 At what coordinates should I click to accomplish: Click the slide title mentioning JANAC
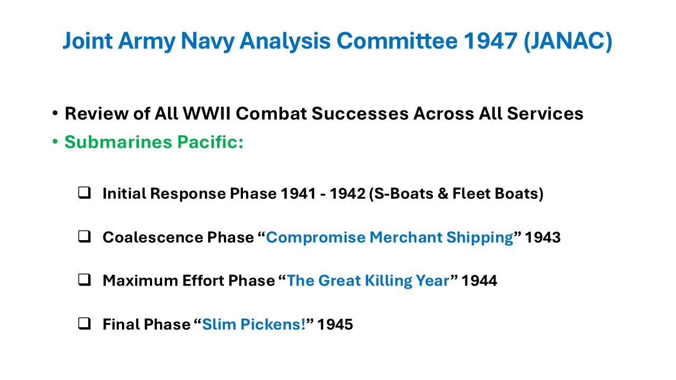(337, 41)
